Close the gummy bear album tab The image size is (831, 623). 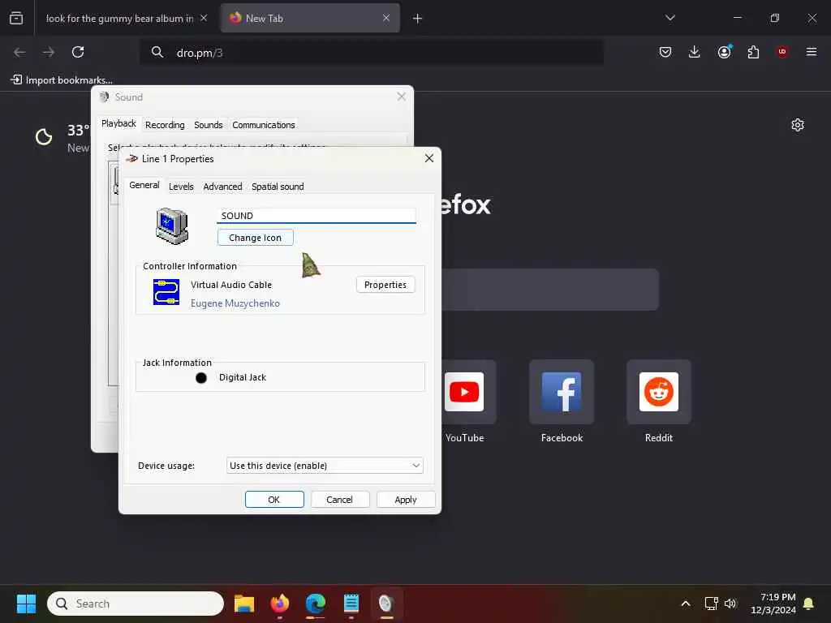[x=204, y=18]
